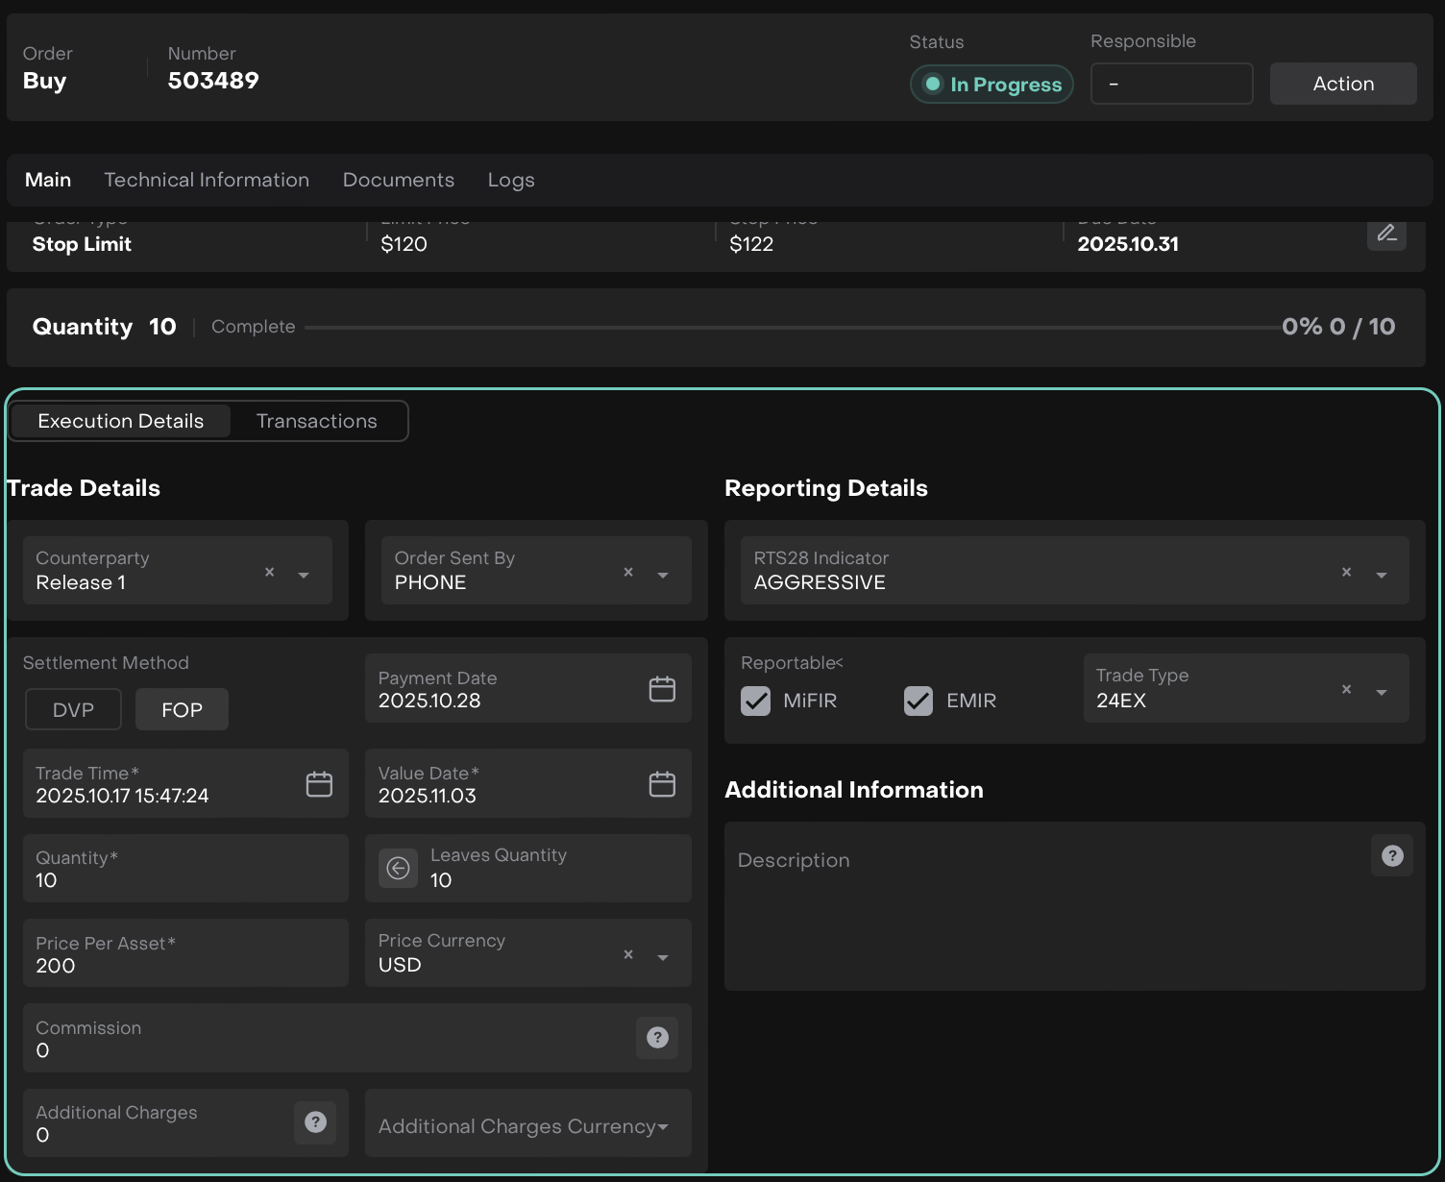
Task: Open the Trade Time calendar picker
Action: pos(319,784)
